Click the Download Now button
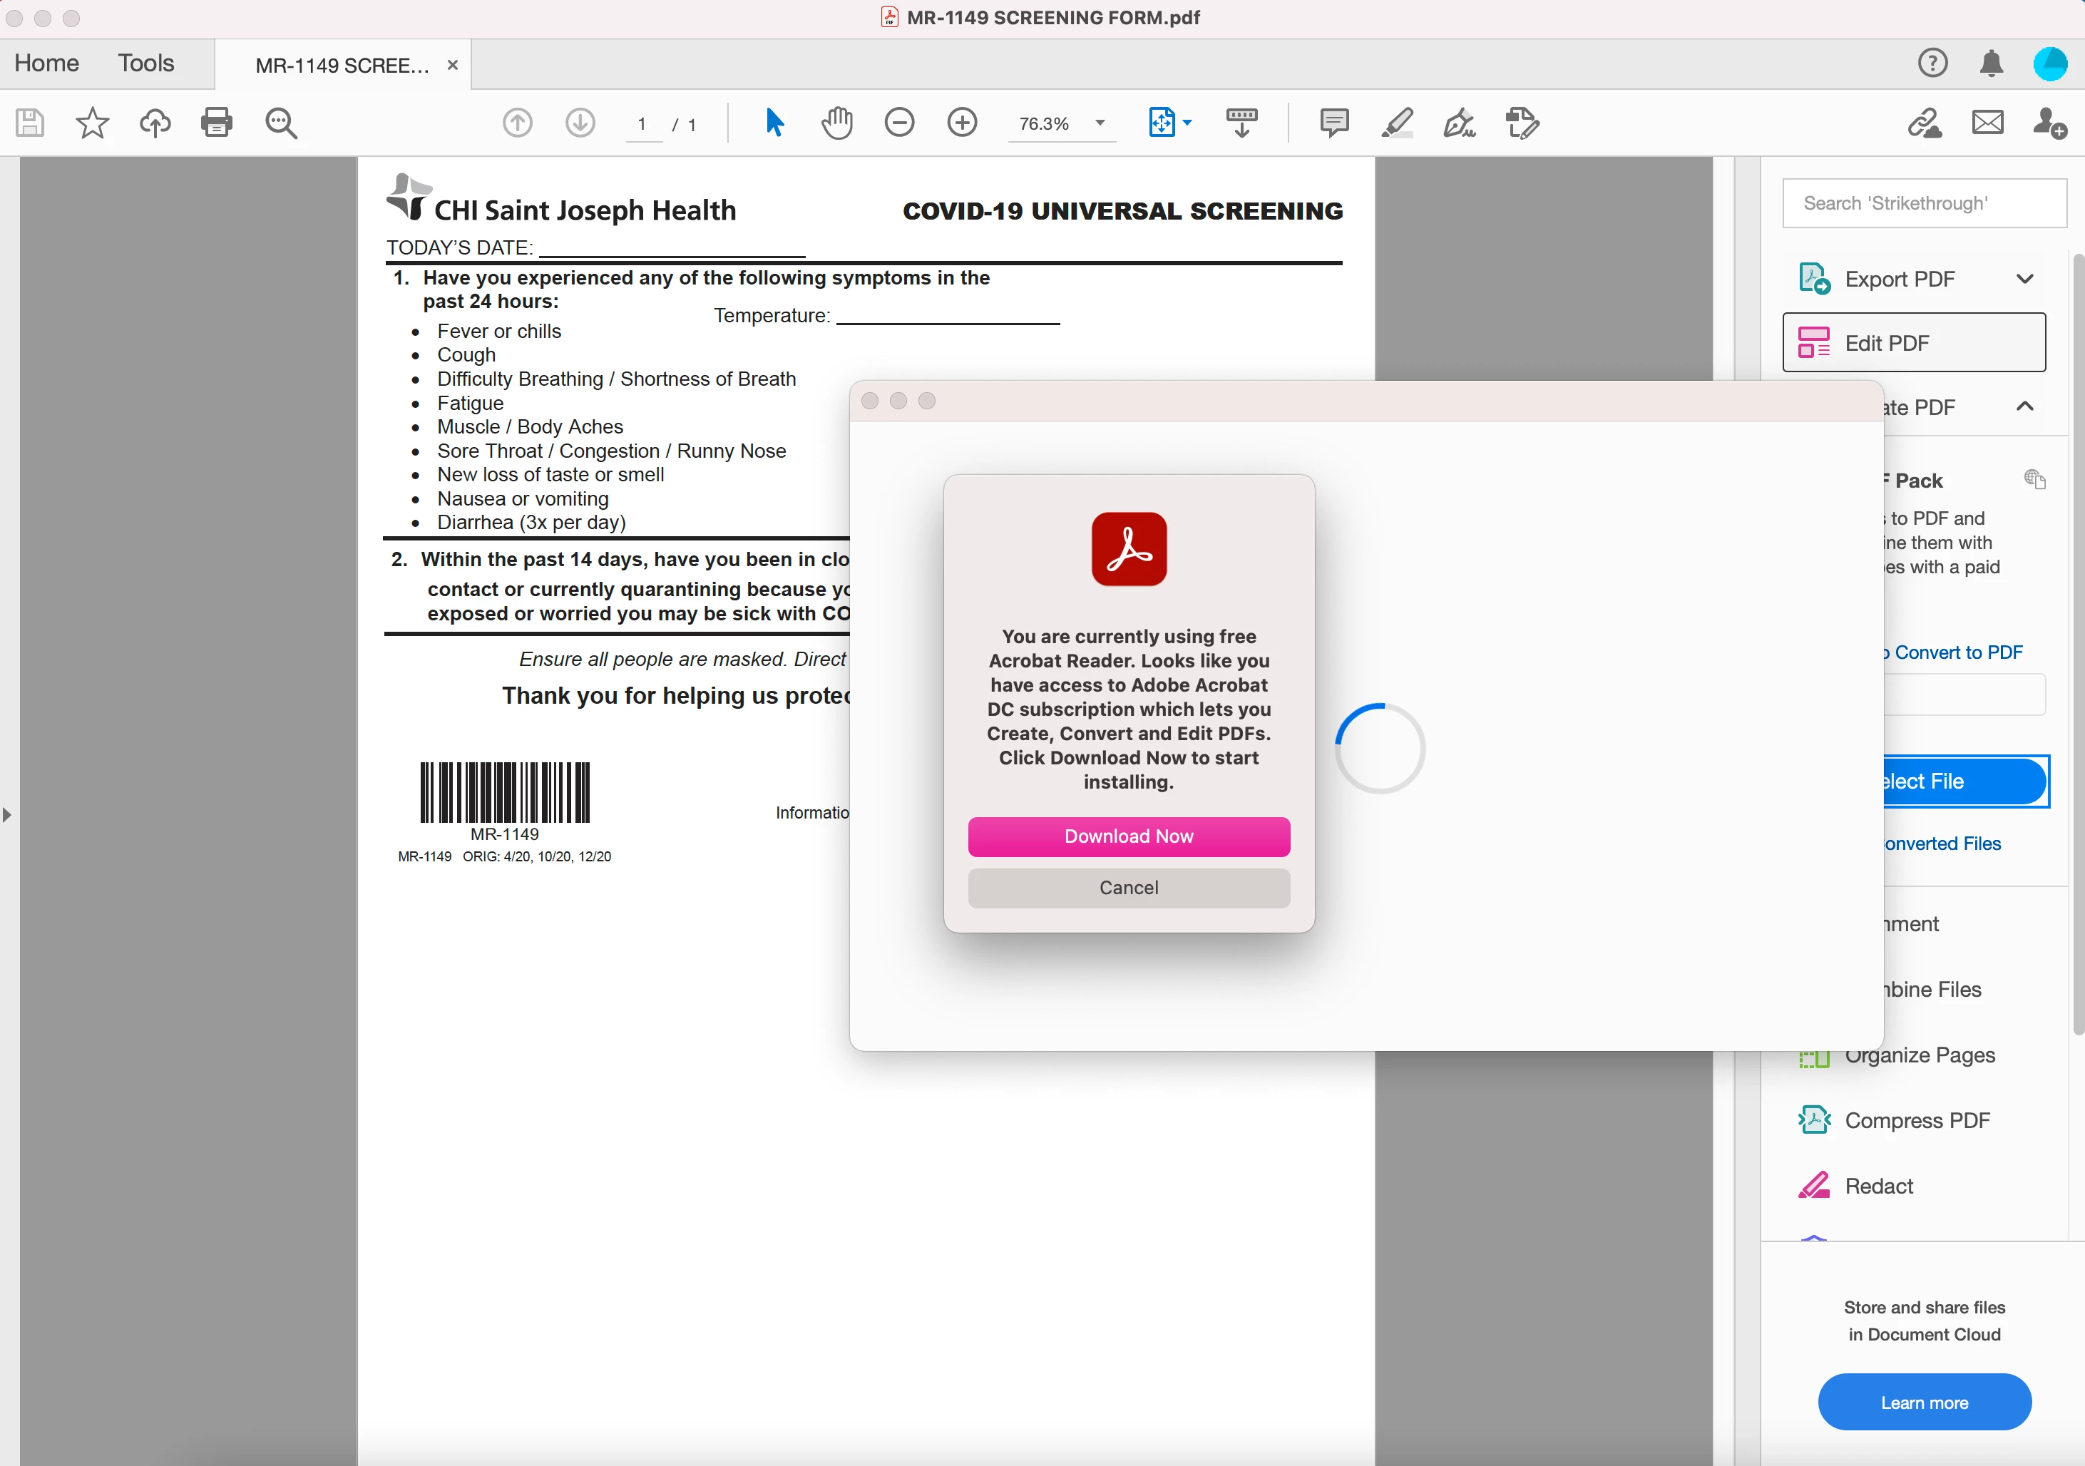 click(x=1129, y=836)
